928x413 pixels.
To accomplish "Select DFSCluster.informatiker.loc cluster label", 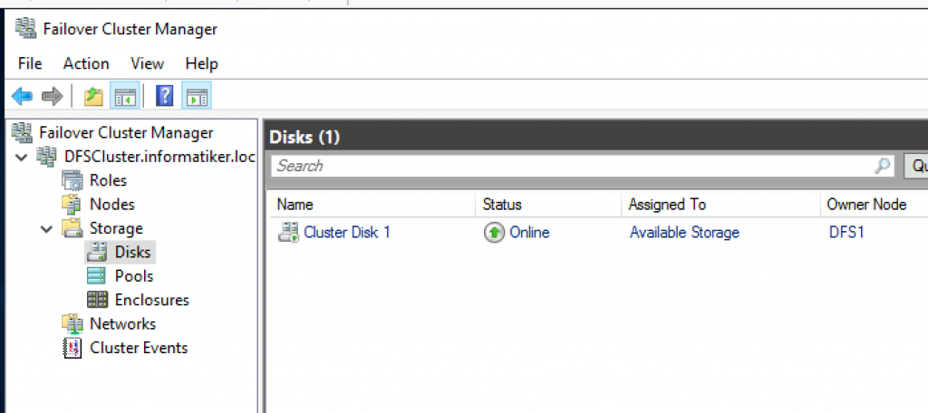I will coord(159,156).
